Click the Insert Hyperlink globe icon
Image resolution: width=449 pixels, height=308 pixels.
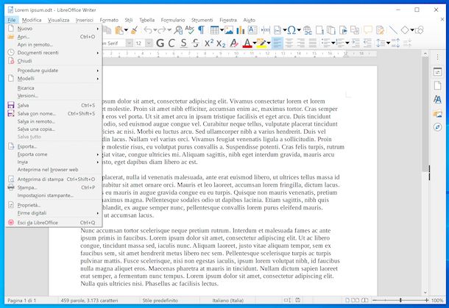click(x=308, y=29)
